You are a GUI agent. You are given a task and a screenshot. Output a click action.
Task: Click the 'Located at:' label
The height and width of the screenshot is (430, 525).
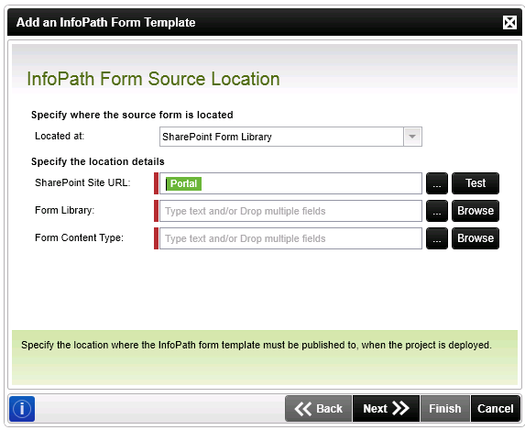(60, 136)
